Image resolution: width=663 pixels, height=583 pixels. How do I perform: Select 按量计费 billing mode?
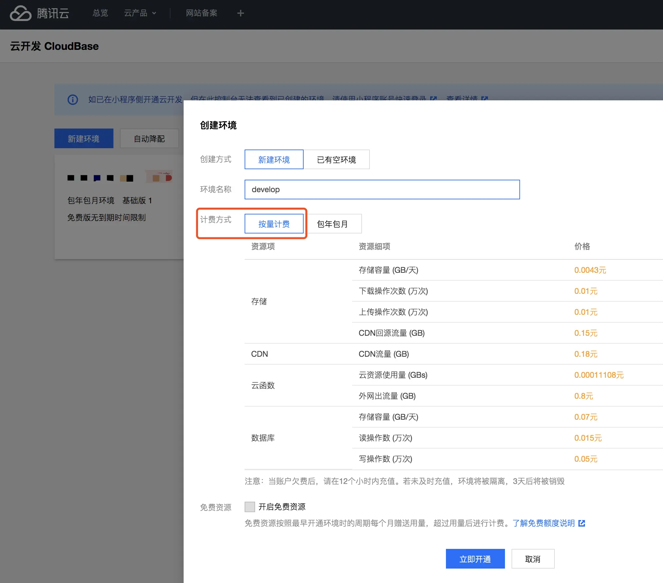pos(274,224)
